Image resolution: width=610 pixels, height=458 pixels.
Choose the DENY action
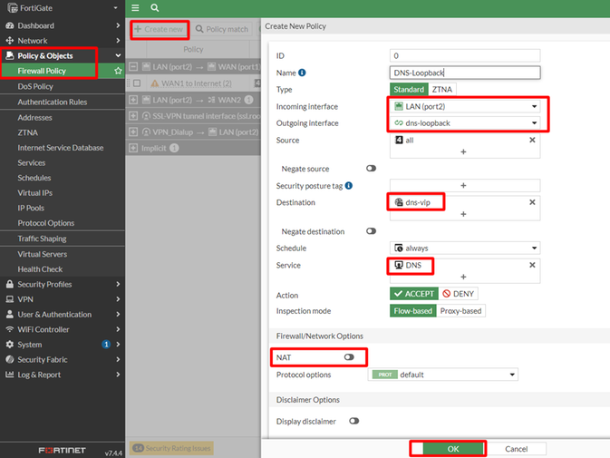pyautogui.click(x=459, y=294)
